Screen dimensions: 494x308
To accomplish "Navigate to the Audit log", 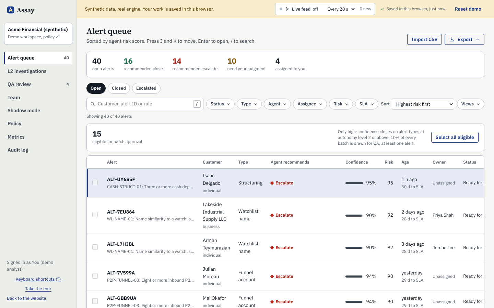I will 38,150.
